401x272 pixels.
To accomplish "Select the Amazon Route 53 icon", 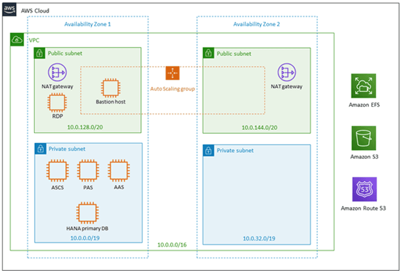I will click(x=363, y=191).
